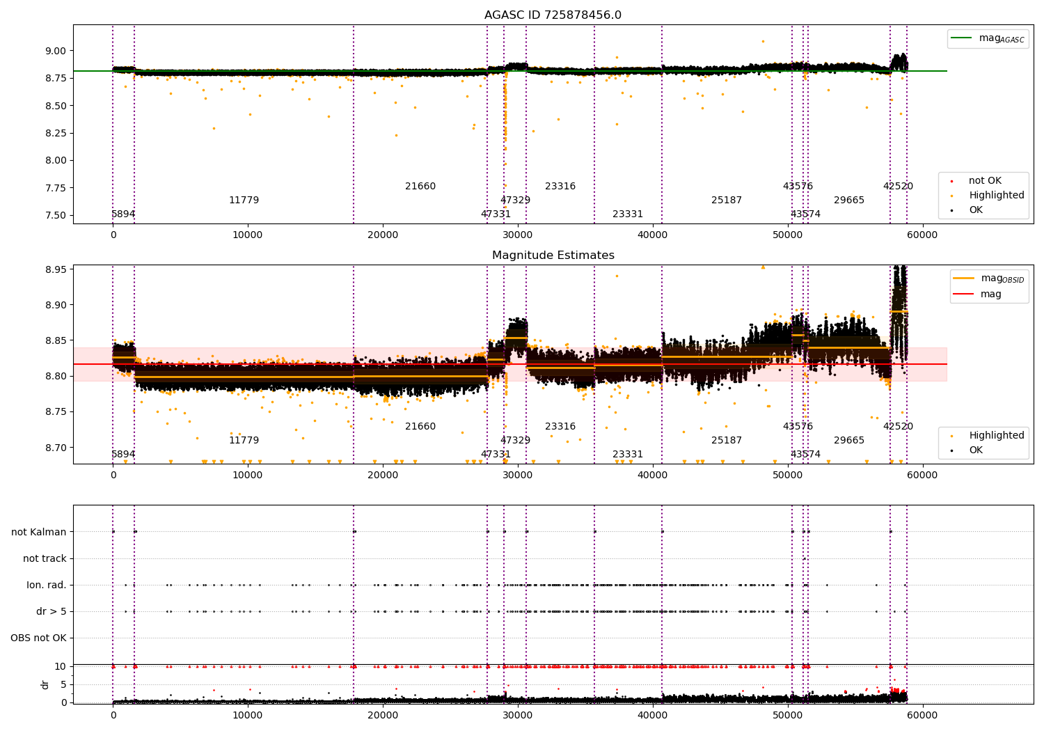Click obsid label 29665 in Magnitude Estimates plot
1044x731 pixels.
coord(849,441)
